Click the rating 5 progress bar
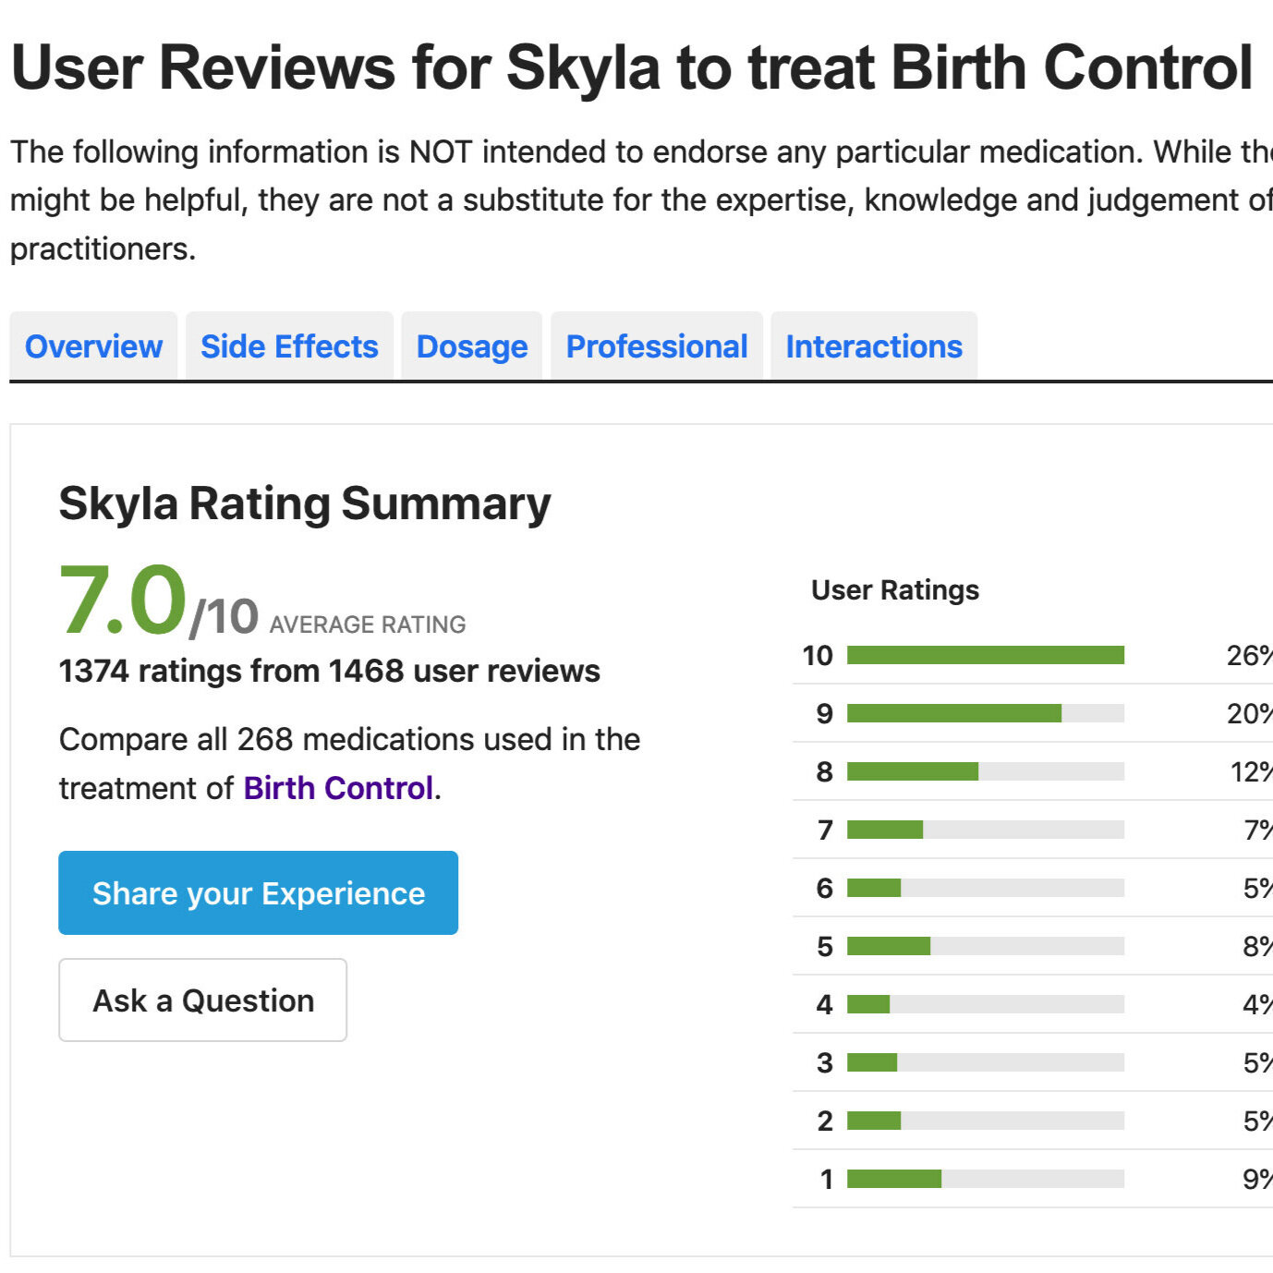The width and height of the screenshot is (1273, 1273). tap(986, 946)
